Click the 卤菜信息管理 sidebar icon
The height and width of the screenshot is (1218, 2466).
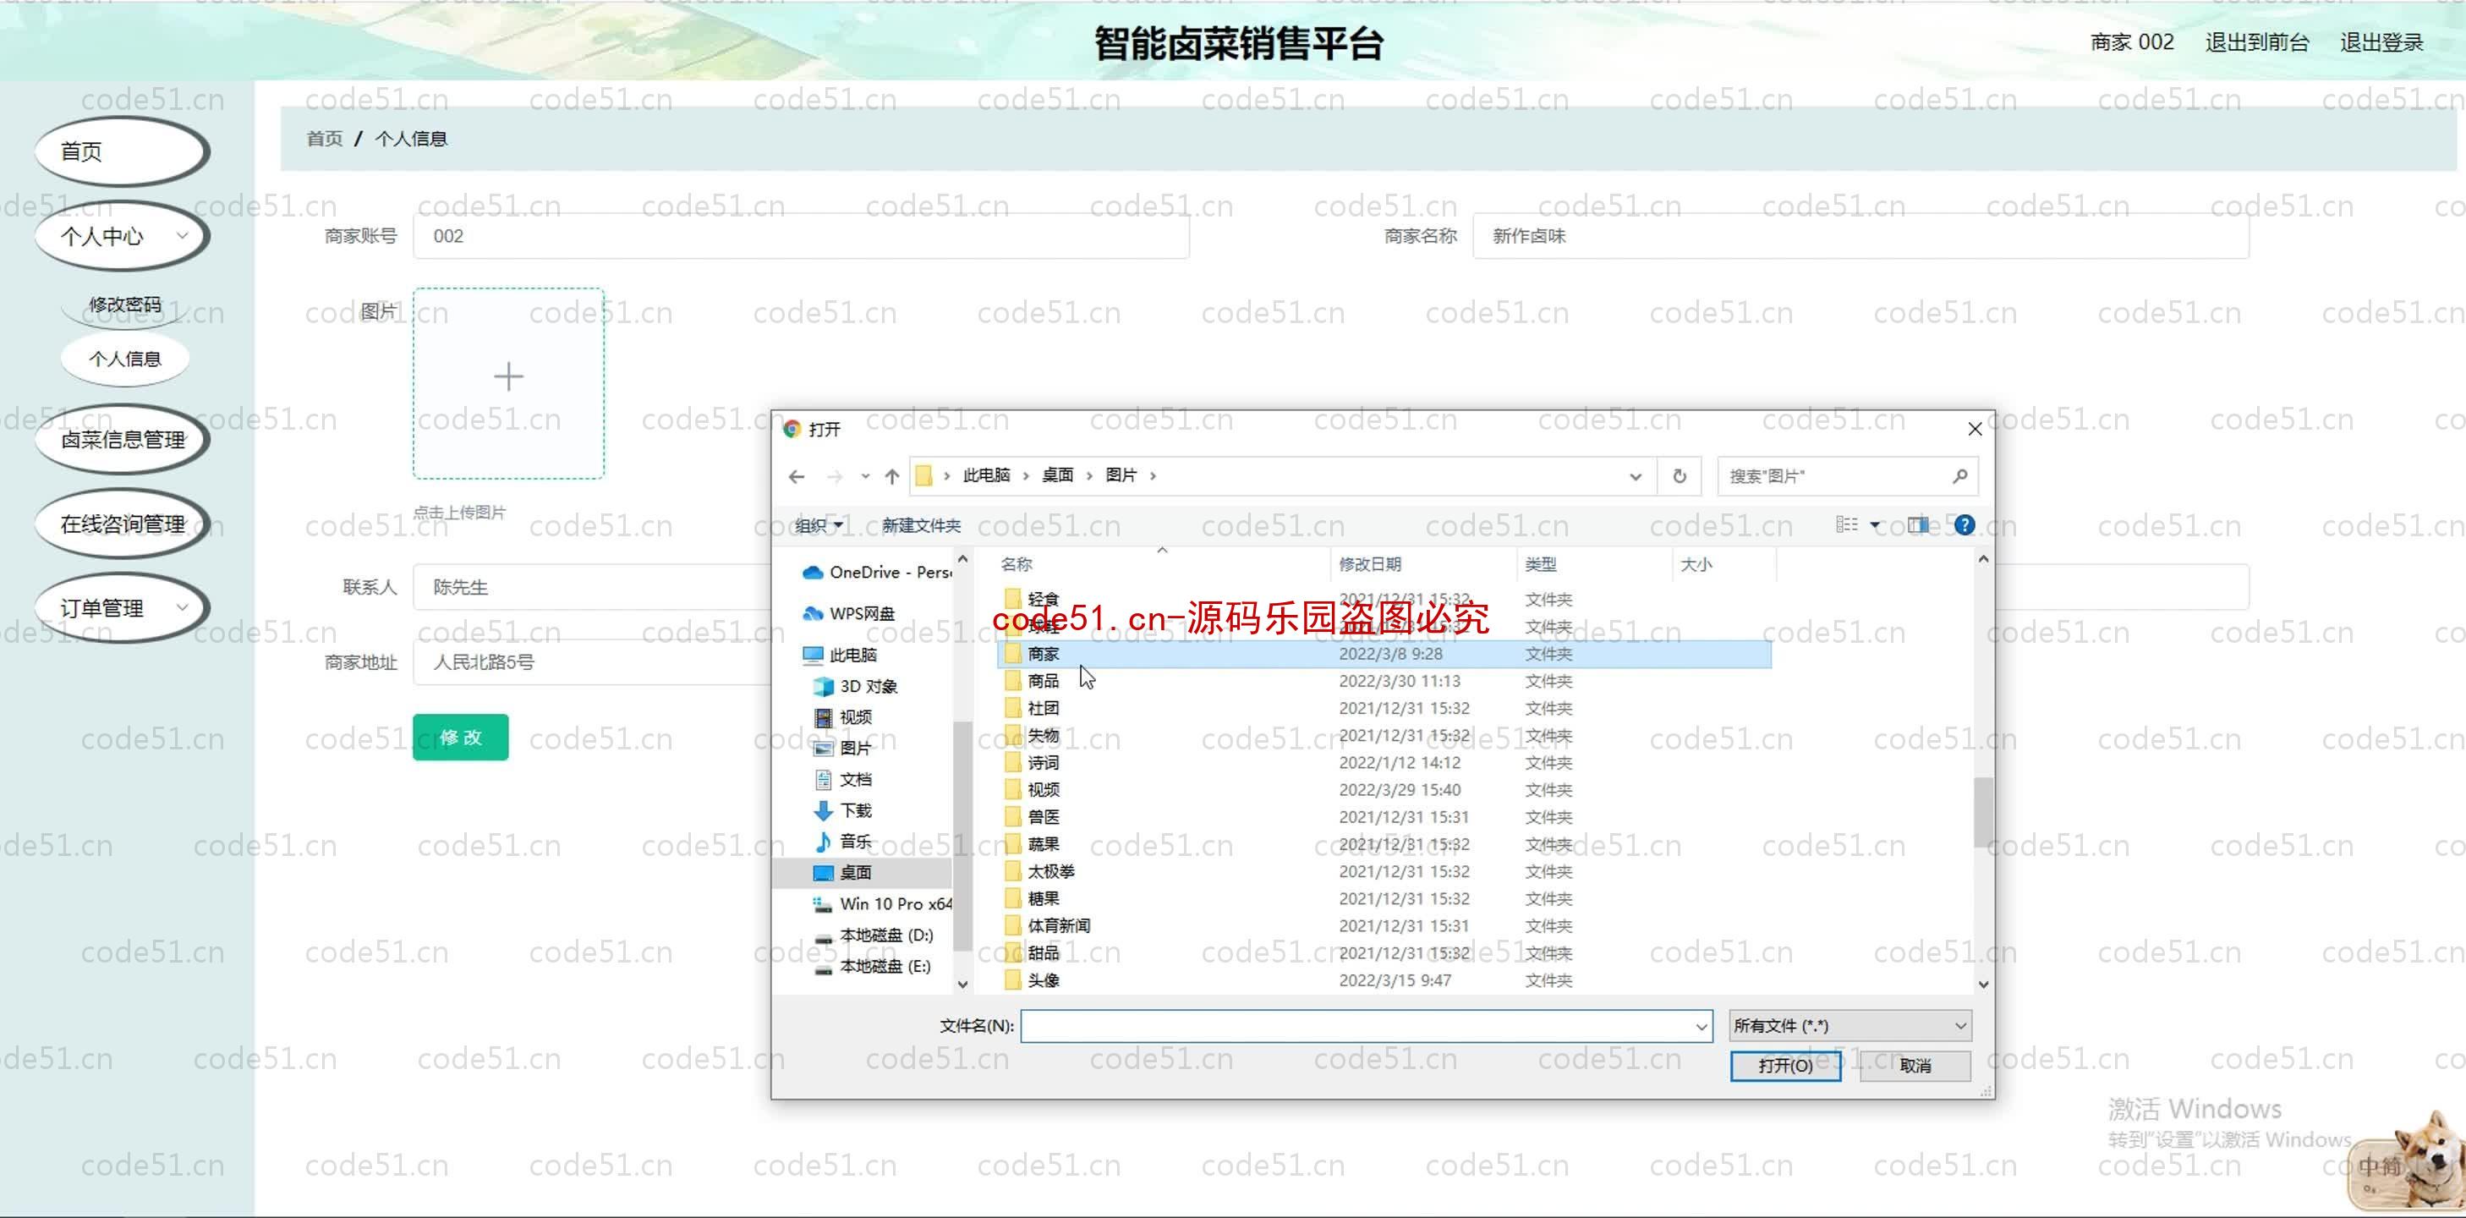(123, 439)
